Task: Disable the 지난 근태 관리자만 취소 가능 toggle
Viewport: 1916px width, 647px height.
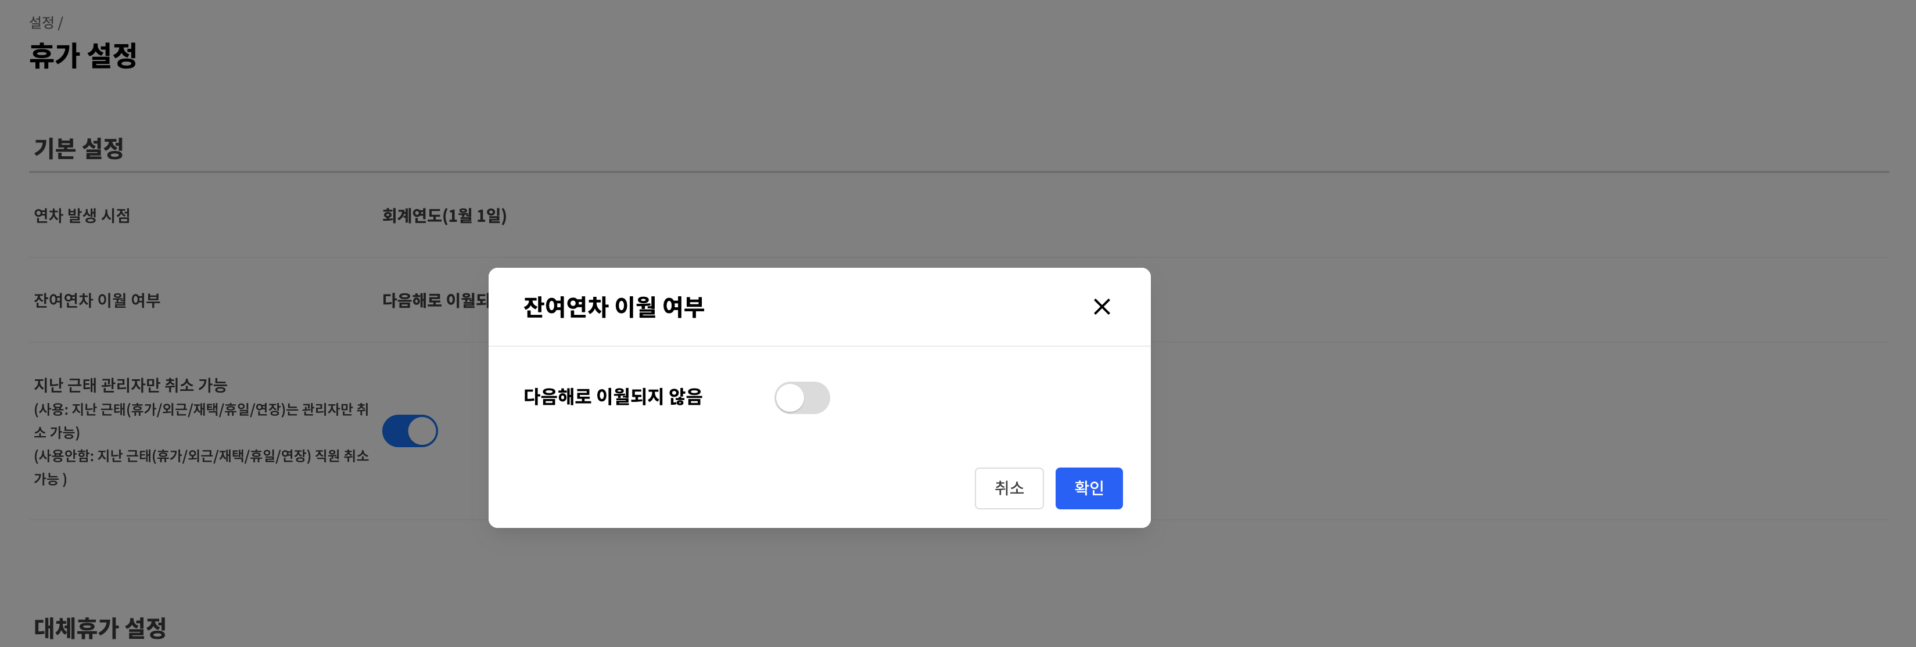Action: [410, 432]
